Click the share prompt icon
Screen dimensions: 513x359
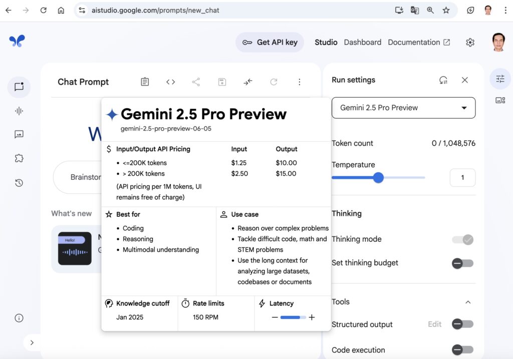coord(196,82)
